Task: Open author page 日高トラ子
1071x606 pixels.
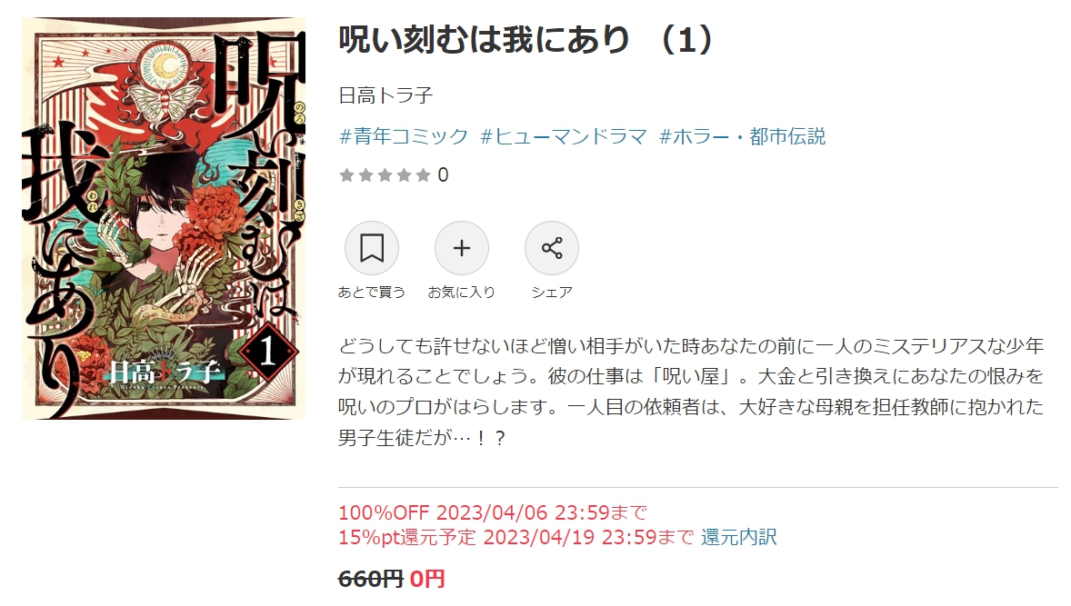Action: pyautogui.click(x=385, y=95)
